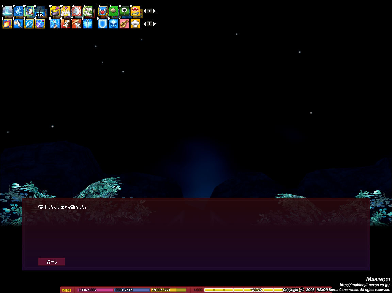Advance bottom hotkey bar to next page
The height and width of the screenshot is (293, 392).
(154, 23)
